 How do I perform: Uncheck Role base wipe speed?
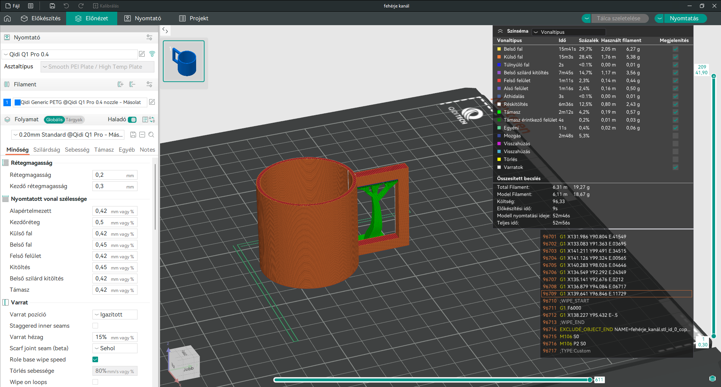pos(95,360)
